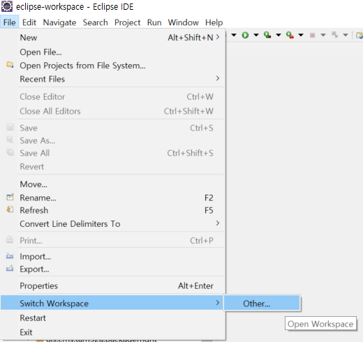Click the folder icon beside Open Projects

[10, 65]
